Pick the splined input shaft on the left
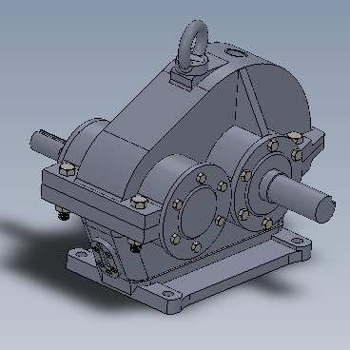 coord(47,142)
